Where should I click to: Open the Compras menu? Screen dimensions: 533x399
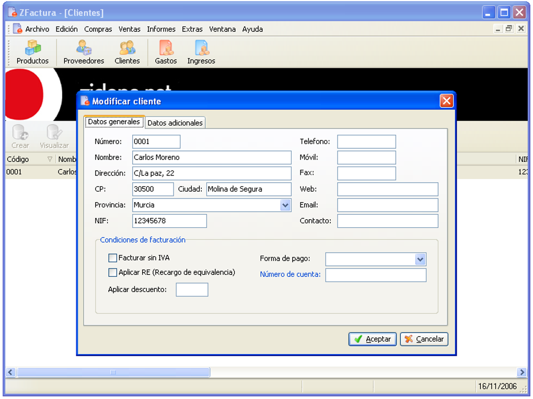[x=98, y=29]
